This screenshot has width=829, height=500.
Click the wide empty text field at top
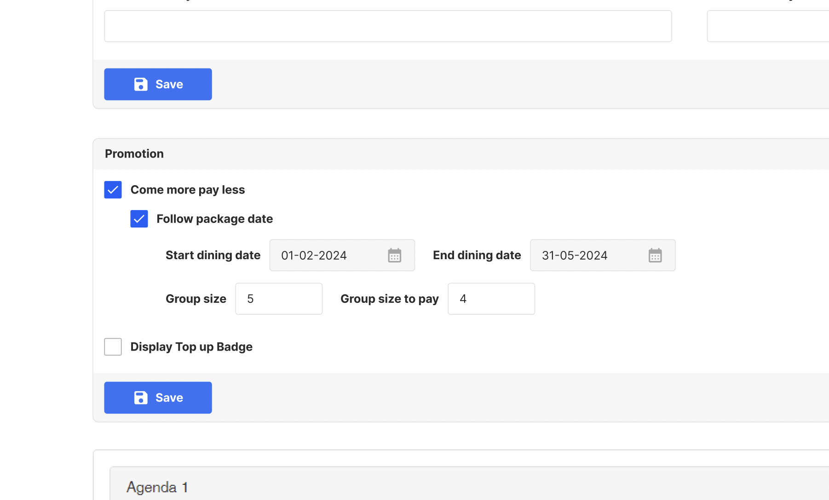point(388,26)
